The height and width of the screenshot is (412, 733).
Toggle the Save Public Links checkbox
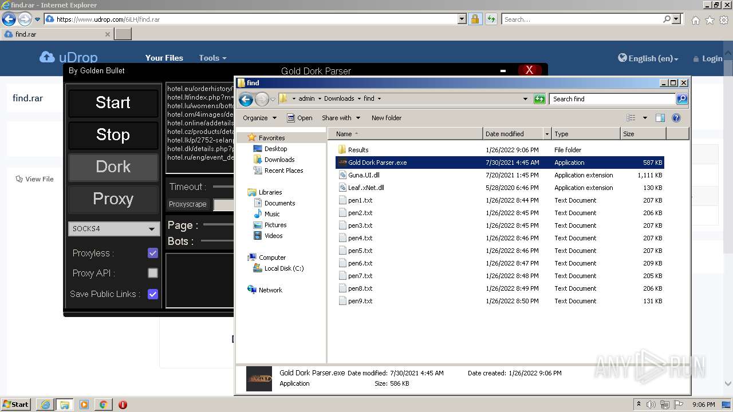(152, 294)
